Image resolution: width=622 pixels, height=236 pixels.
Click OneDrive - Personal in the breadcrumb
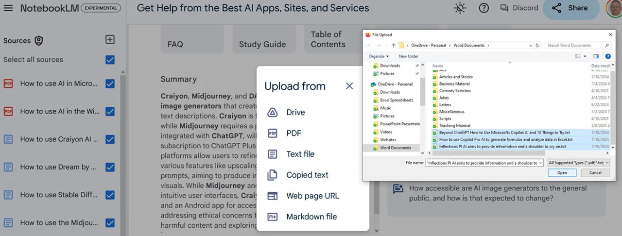click(x=428, y=45)
